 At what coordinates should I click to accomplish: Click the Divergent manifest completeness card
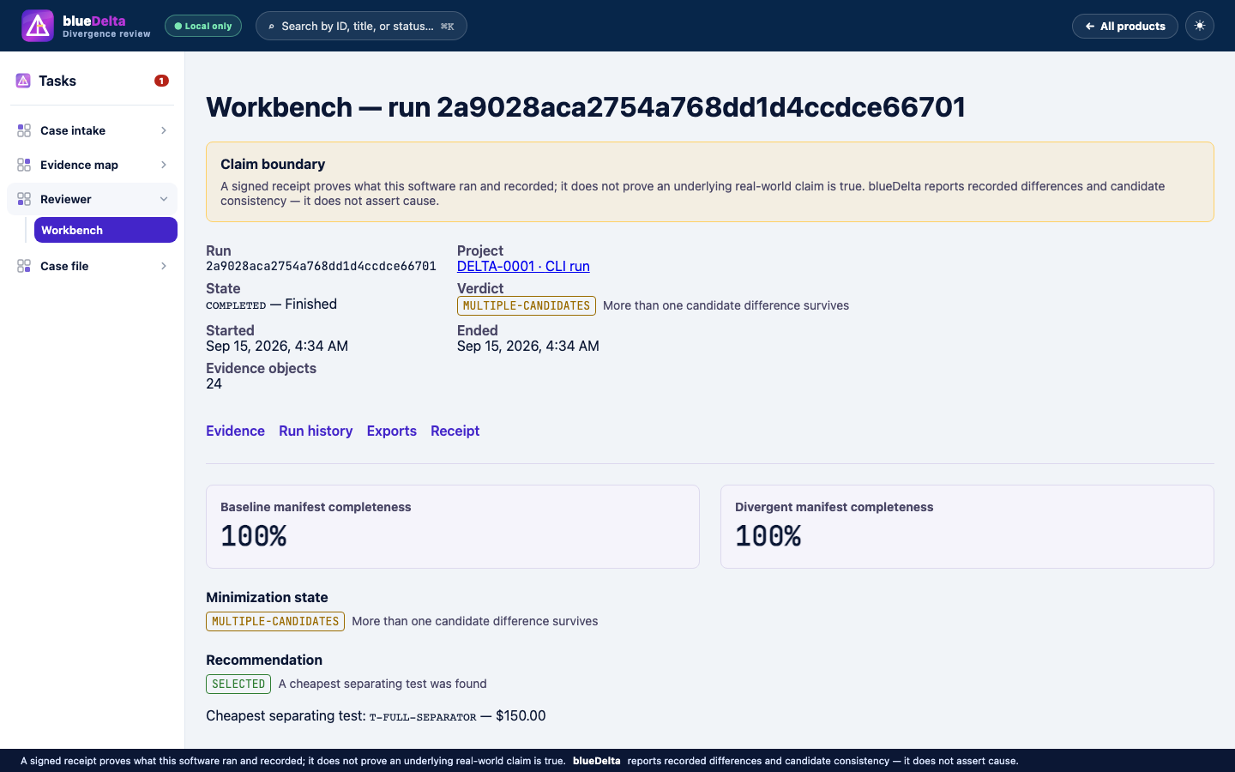pyautogui.click(x=967, y=527)
